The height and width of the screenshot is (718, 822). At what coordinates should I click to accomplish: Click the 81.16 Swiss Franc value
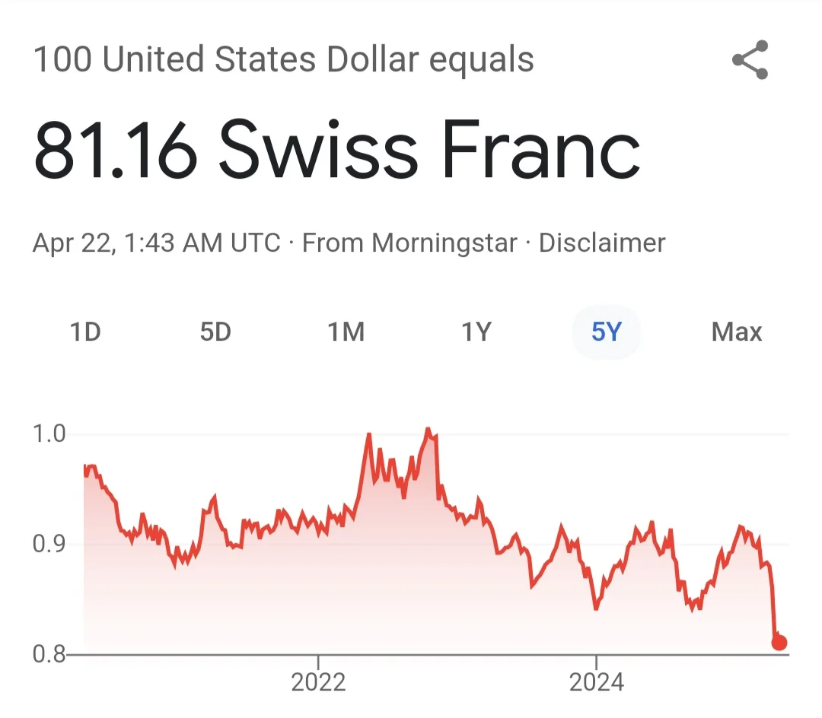click(x=336, y=151)
